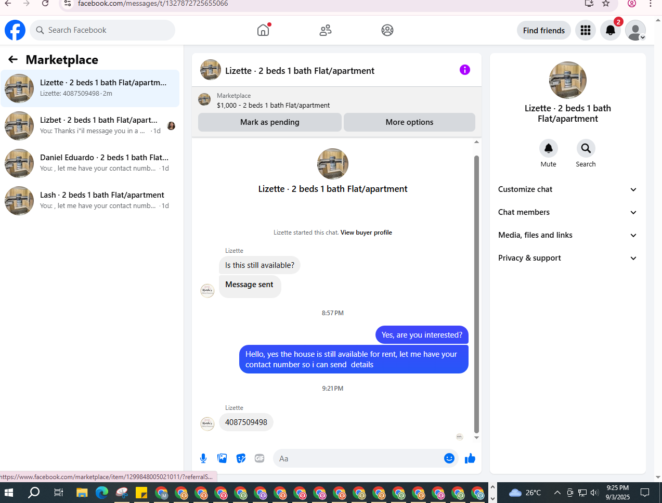Expand Chat members section
662x503 pixels.
tap(567, 212)
